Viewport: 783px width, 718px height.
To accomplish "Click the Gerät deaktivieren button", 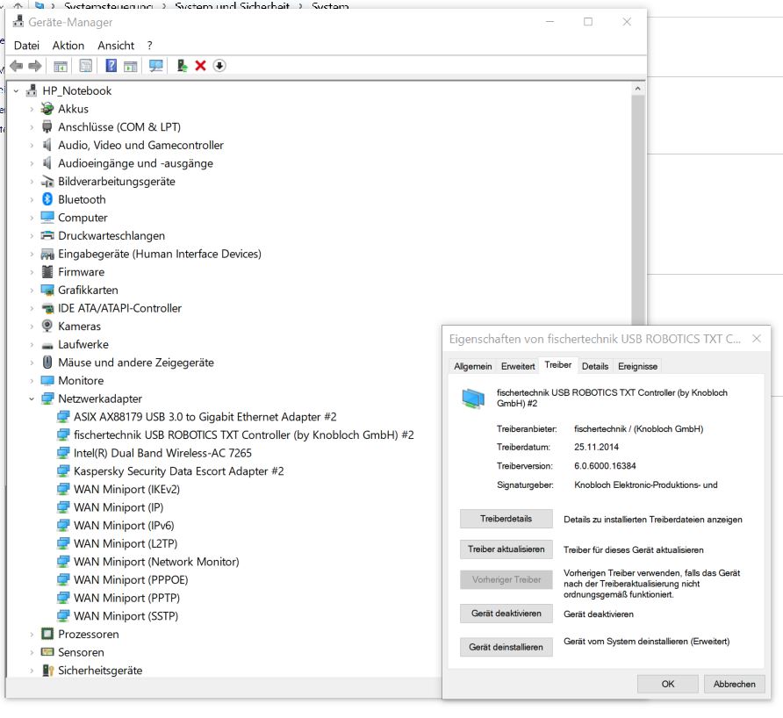I will pyautogui.click(x=506, y=614).
